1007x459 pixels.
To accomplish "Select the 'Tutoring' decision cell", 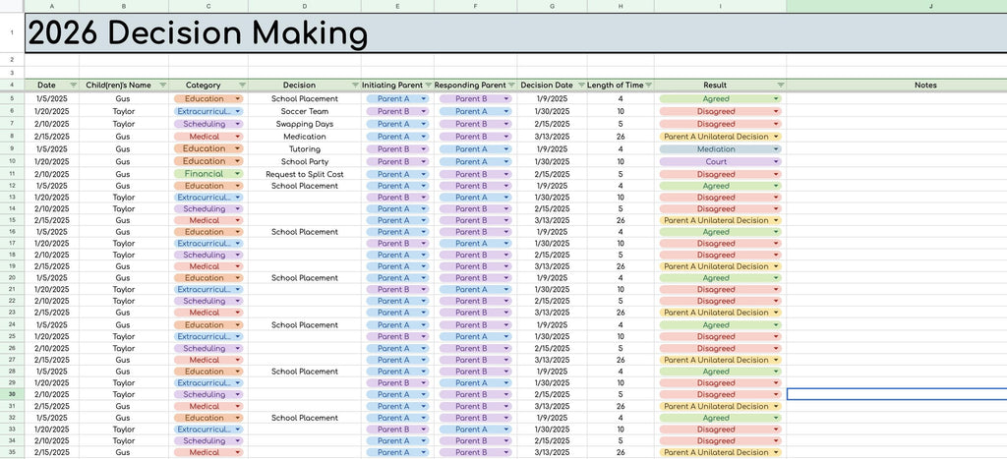I will point(305,149).
